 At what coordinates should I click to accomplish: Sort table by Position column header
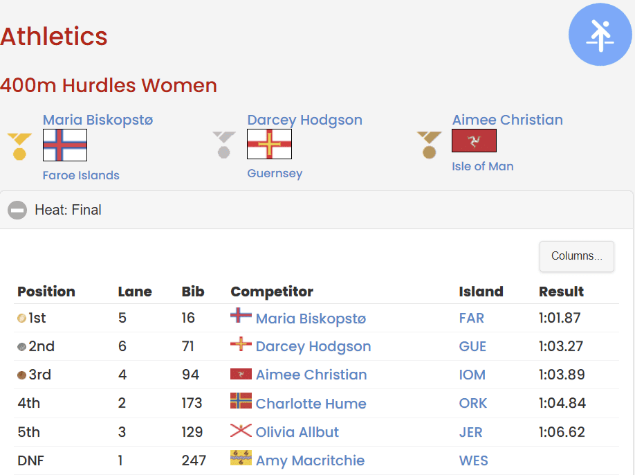pos(46,292)
